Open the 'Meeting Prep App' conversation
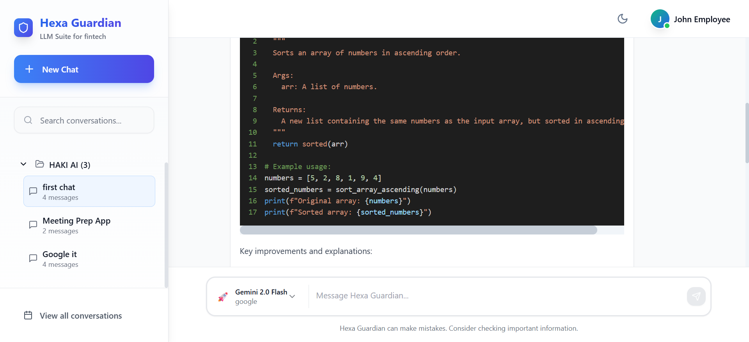 pyautogui.click(x=89, y=225)
